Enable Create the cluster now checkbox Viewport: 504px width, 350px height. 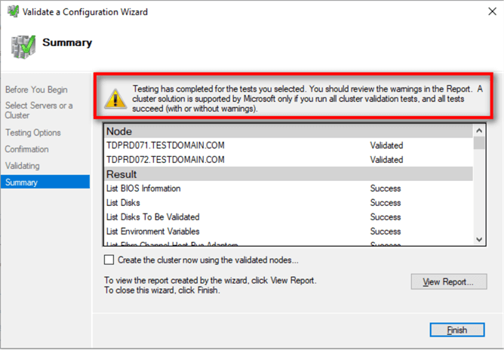click(109, 260)
